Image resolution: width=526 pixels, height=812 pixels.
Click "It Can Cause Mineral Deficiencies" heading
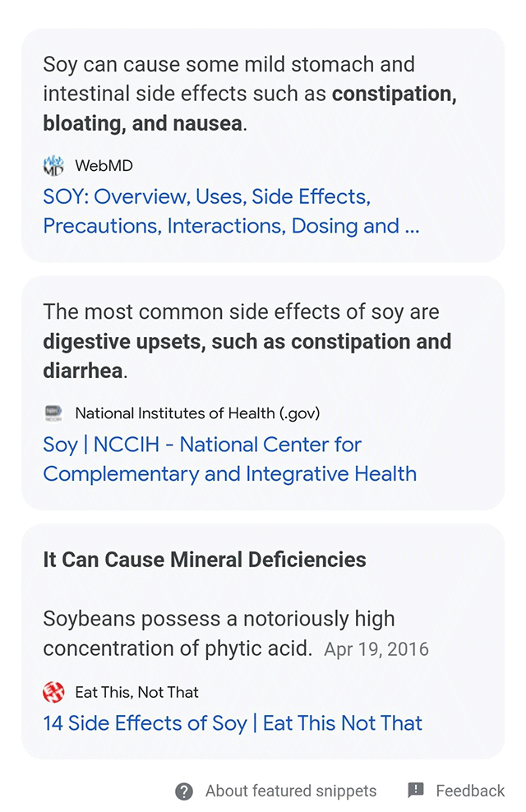(x=205, y=560)
